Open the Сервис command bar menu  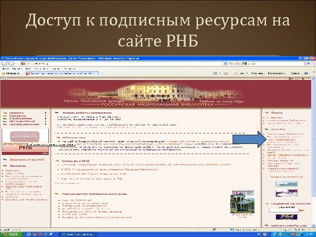pos(296,74)
